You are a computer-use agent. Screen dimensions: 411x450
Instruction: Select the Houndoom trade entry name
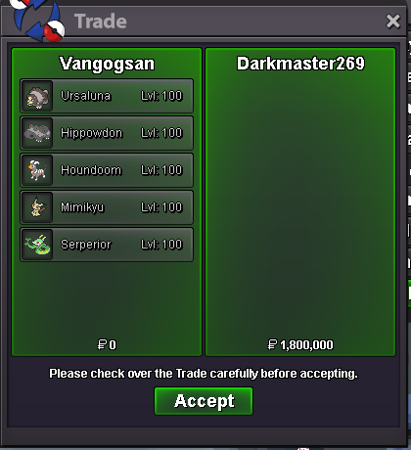pyautogui.click(x=91, y=170)
